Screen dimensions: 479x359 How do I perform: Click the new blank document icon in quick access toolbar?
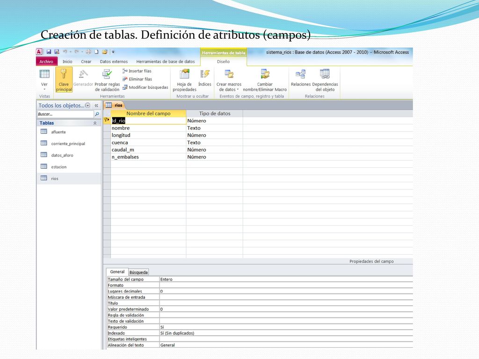pos(96,52)
